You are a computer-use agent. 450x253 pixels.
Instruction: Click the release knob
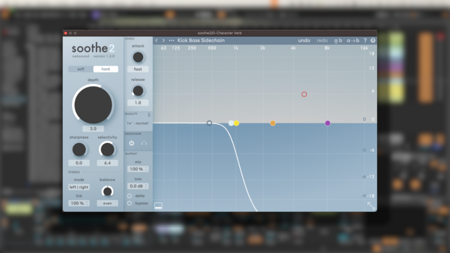point(138,91)
